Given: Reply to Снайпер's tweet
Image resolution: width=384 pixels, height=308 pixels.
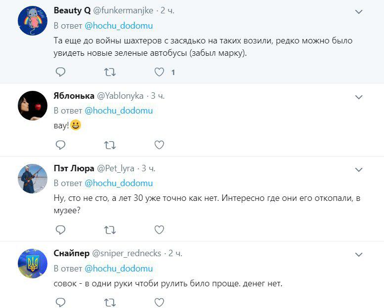Looking at the screenshot, I should pyautogui.click(x=60, y=302).
